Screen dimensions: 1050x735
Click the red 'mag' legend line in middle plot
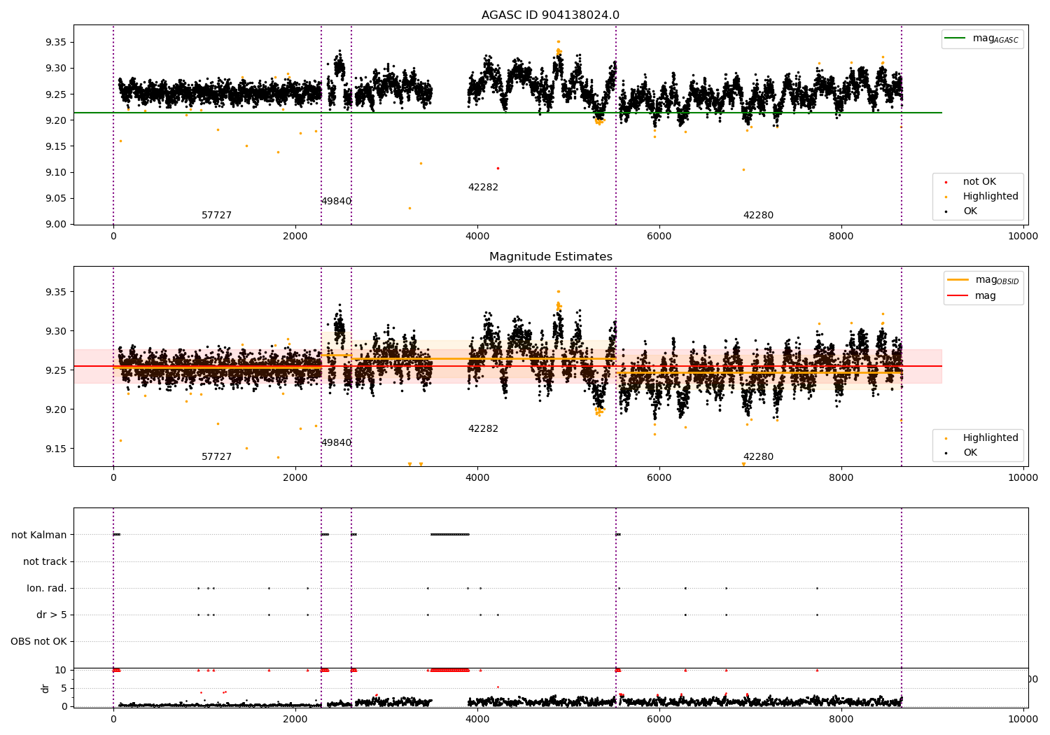coord(958,295)
